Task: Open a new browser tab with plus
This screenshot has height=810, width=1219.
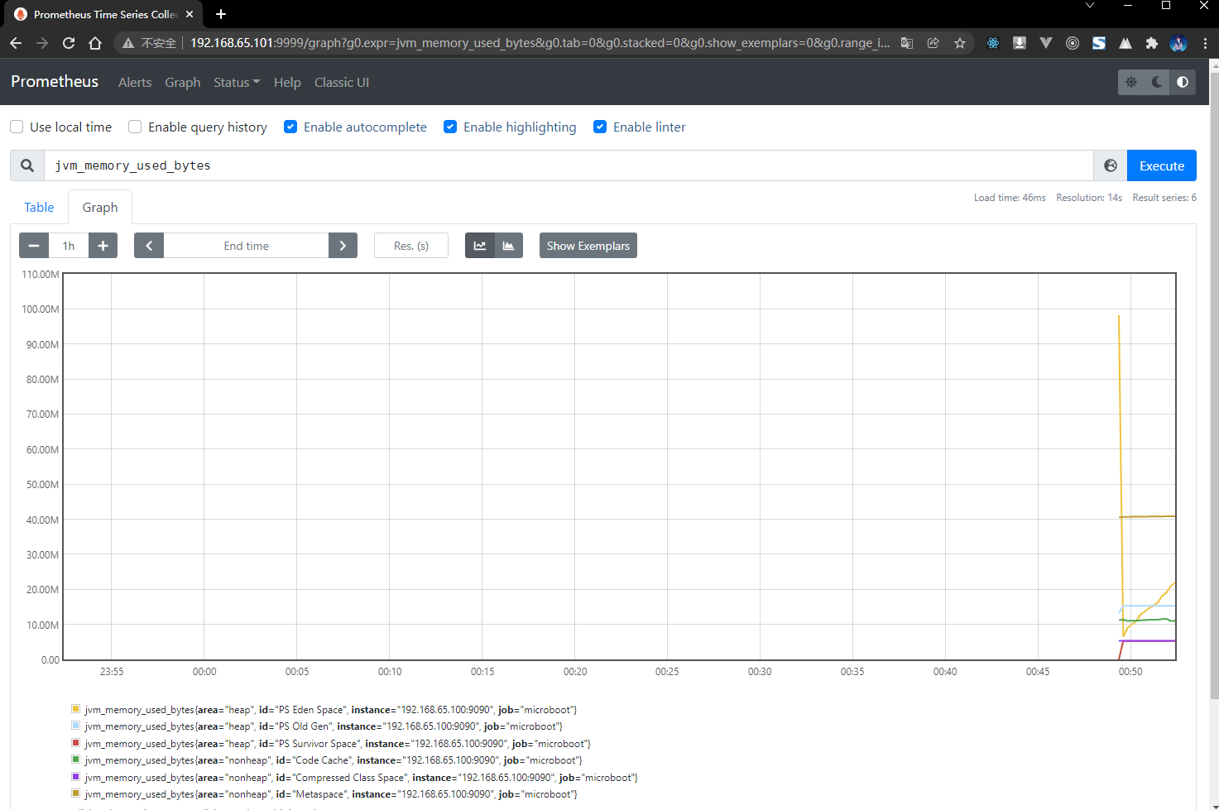Action: click(221, 14)
